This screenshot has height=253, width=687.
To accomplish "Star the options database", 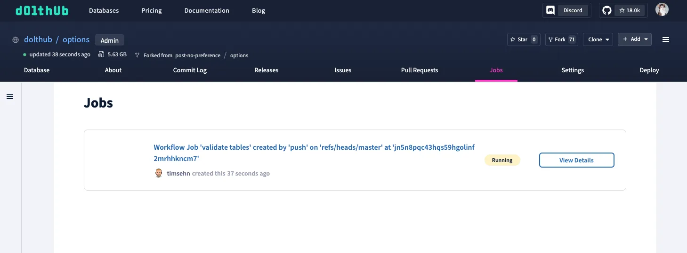I will [523, 39].
